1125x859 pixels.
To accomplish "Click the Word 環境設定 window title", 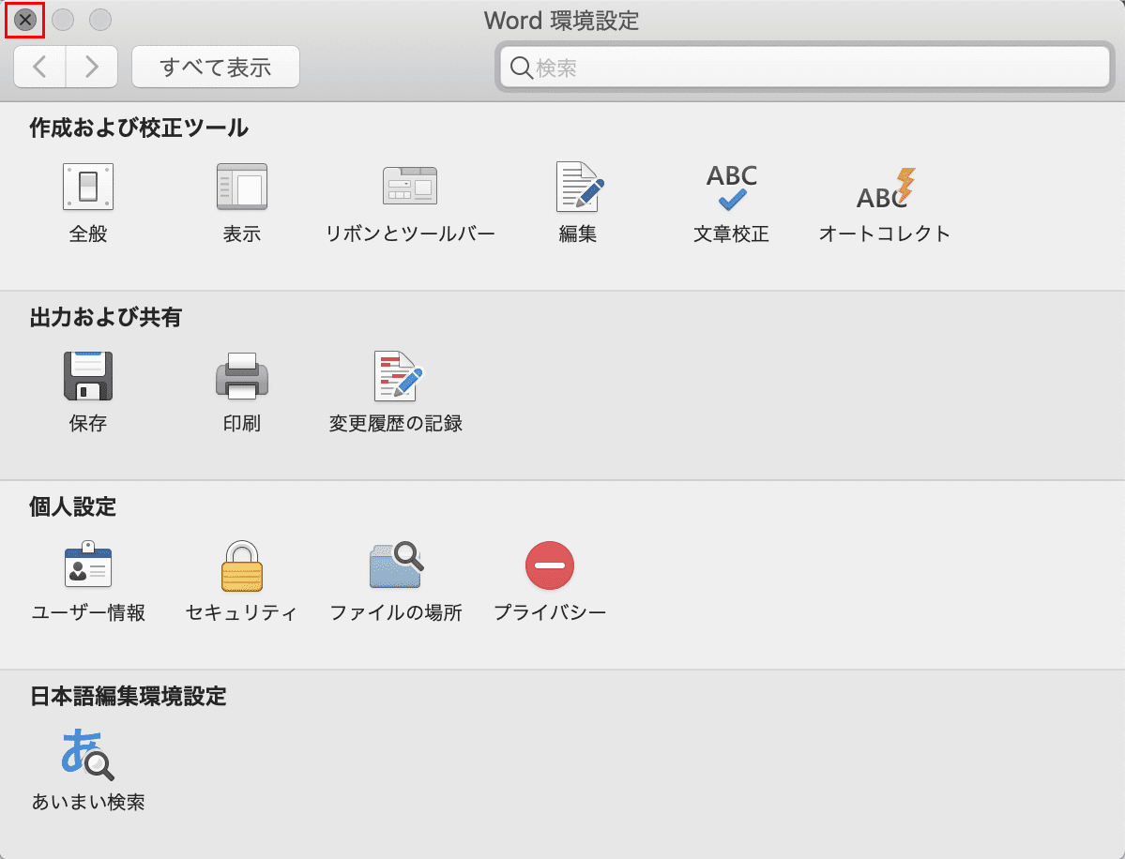I will pyautogui.click(x=561, y=20).
